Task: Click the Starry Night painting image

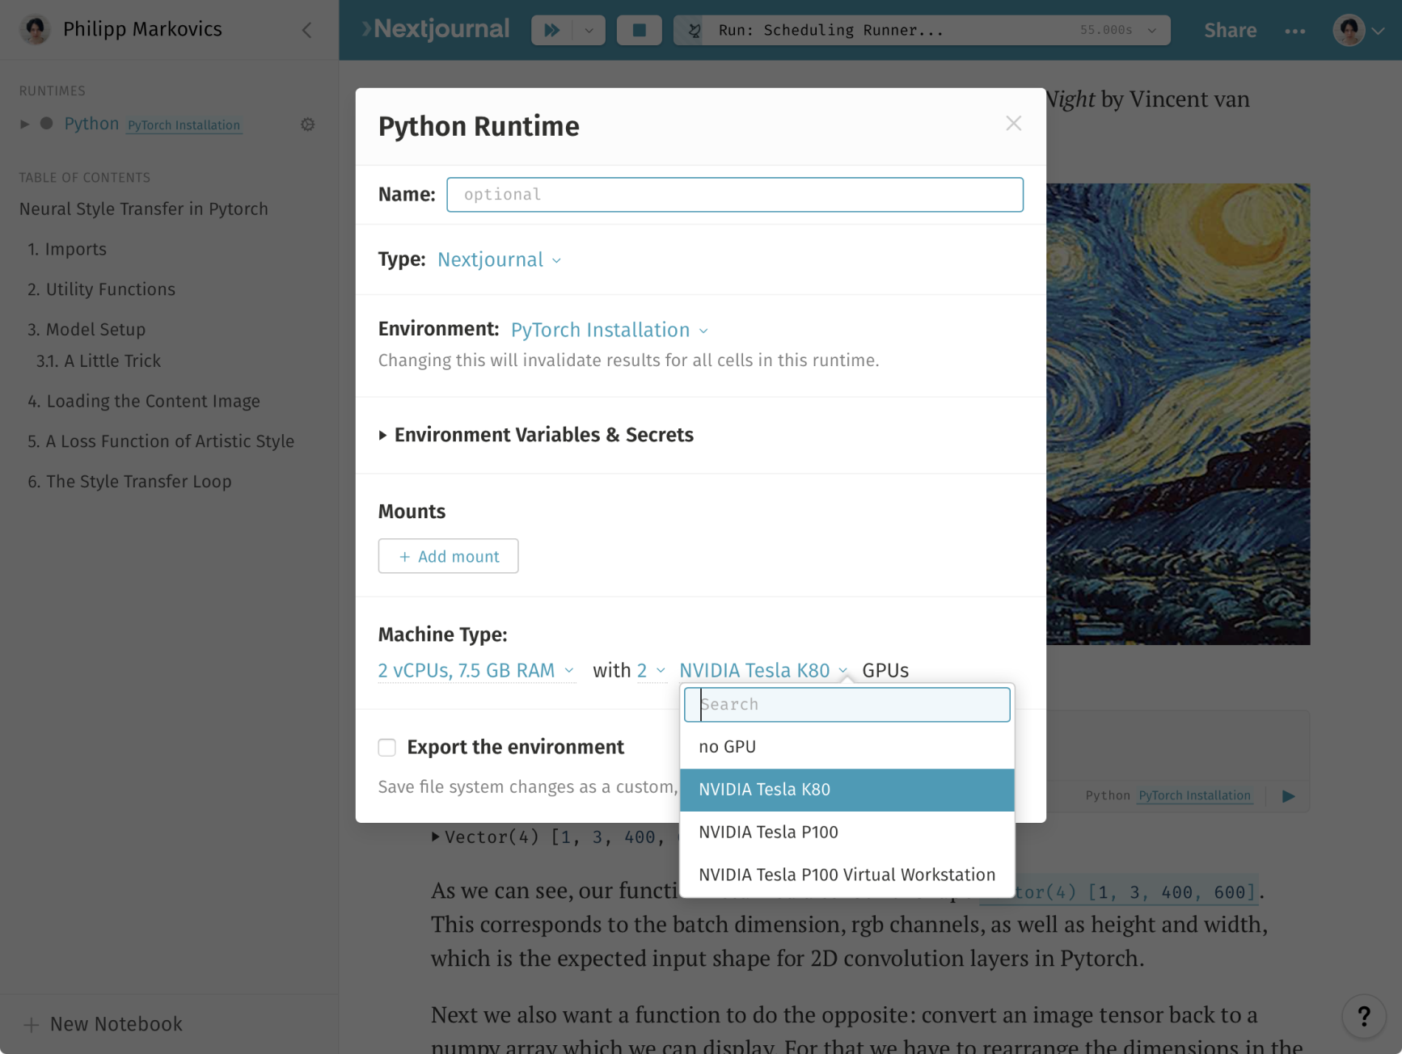Action: (x=1178, y=414)
